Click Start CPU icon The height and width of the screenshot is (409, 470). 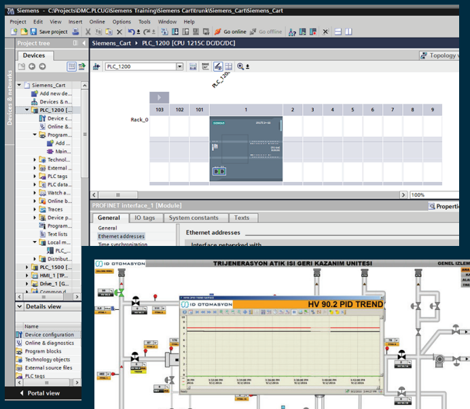click(302, 31)
